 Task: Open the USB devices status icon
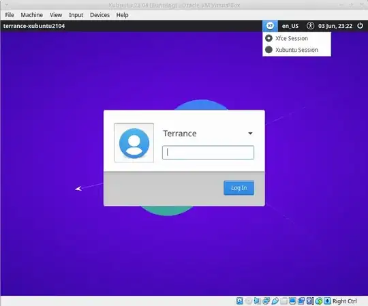[x=275, y=301]
